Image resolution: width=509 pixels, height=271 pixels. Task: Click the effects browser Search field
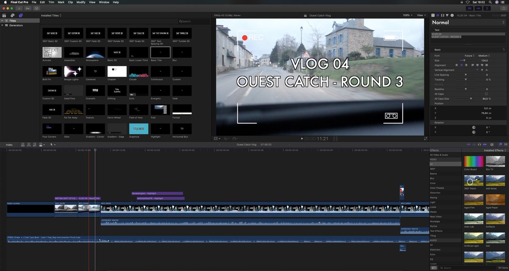[467, 268]
